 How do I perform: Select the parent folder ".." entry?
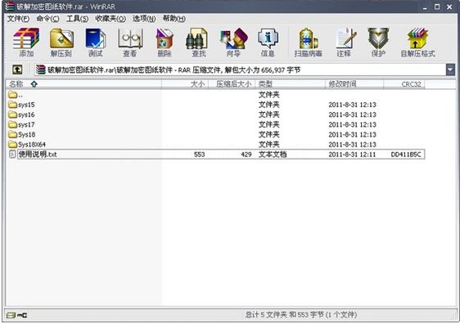point(16,95)
